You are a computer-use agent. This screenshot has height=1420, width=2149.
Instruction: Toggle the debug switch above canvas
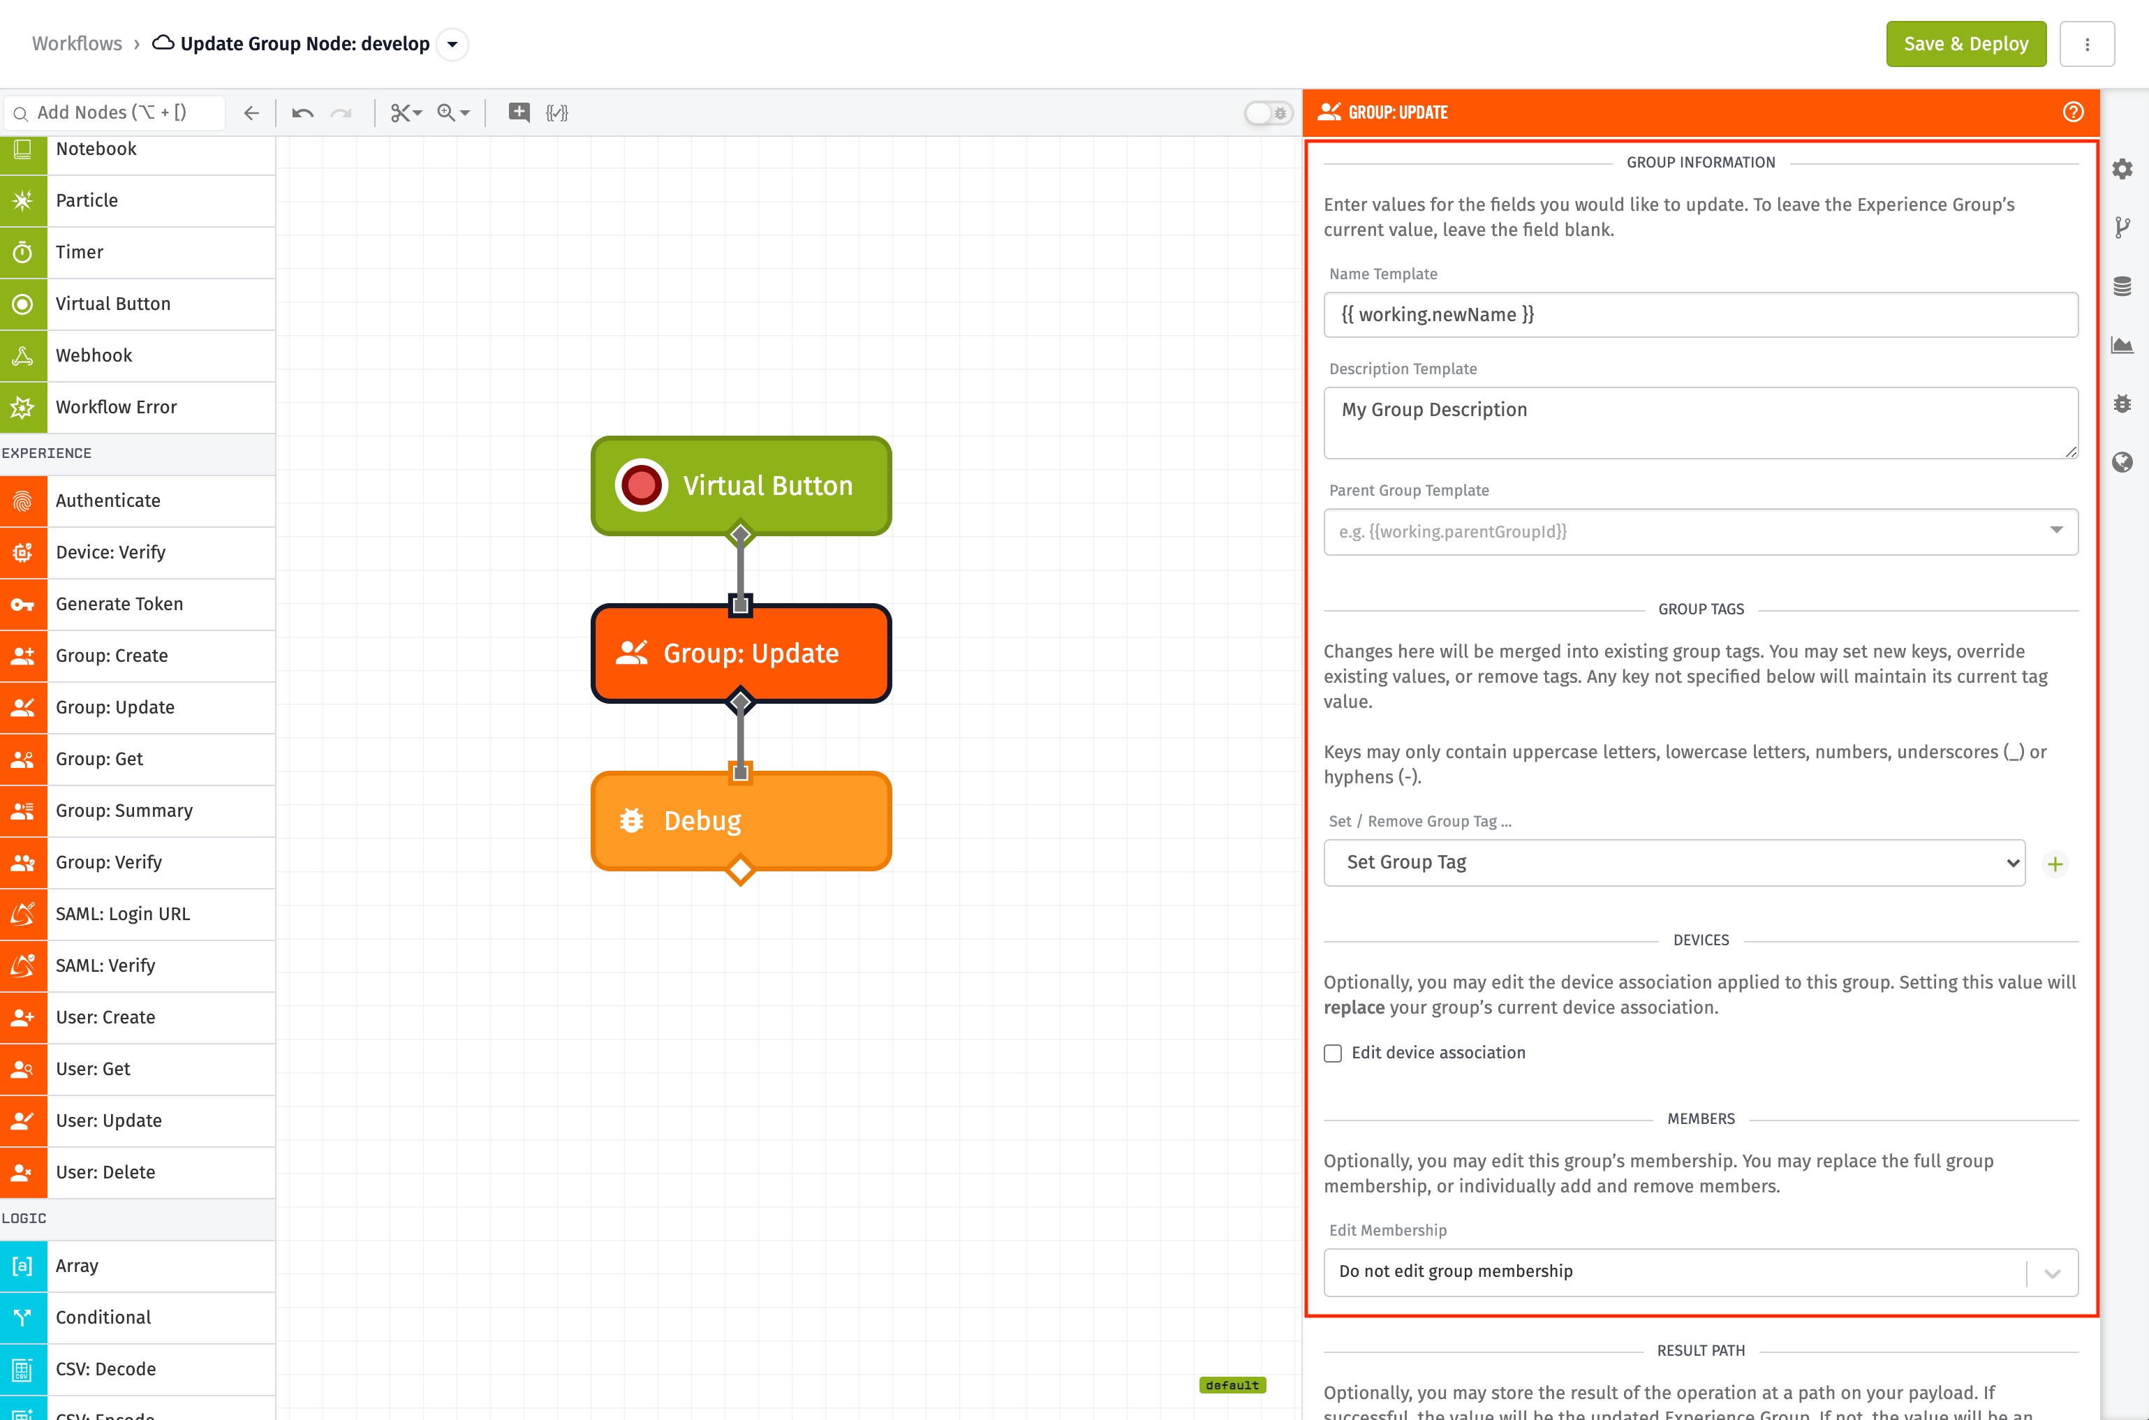click(1268, 113)
